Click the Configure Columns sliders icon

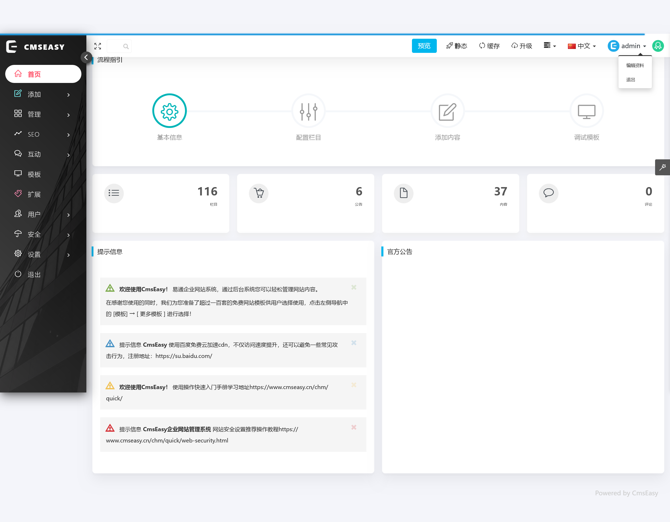(308, 111)
